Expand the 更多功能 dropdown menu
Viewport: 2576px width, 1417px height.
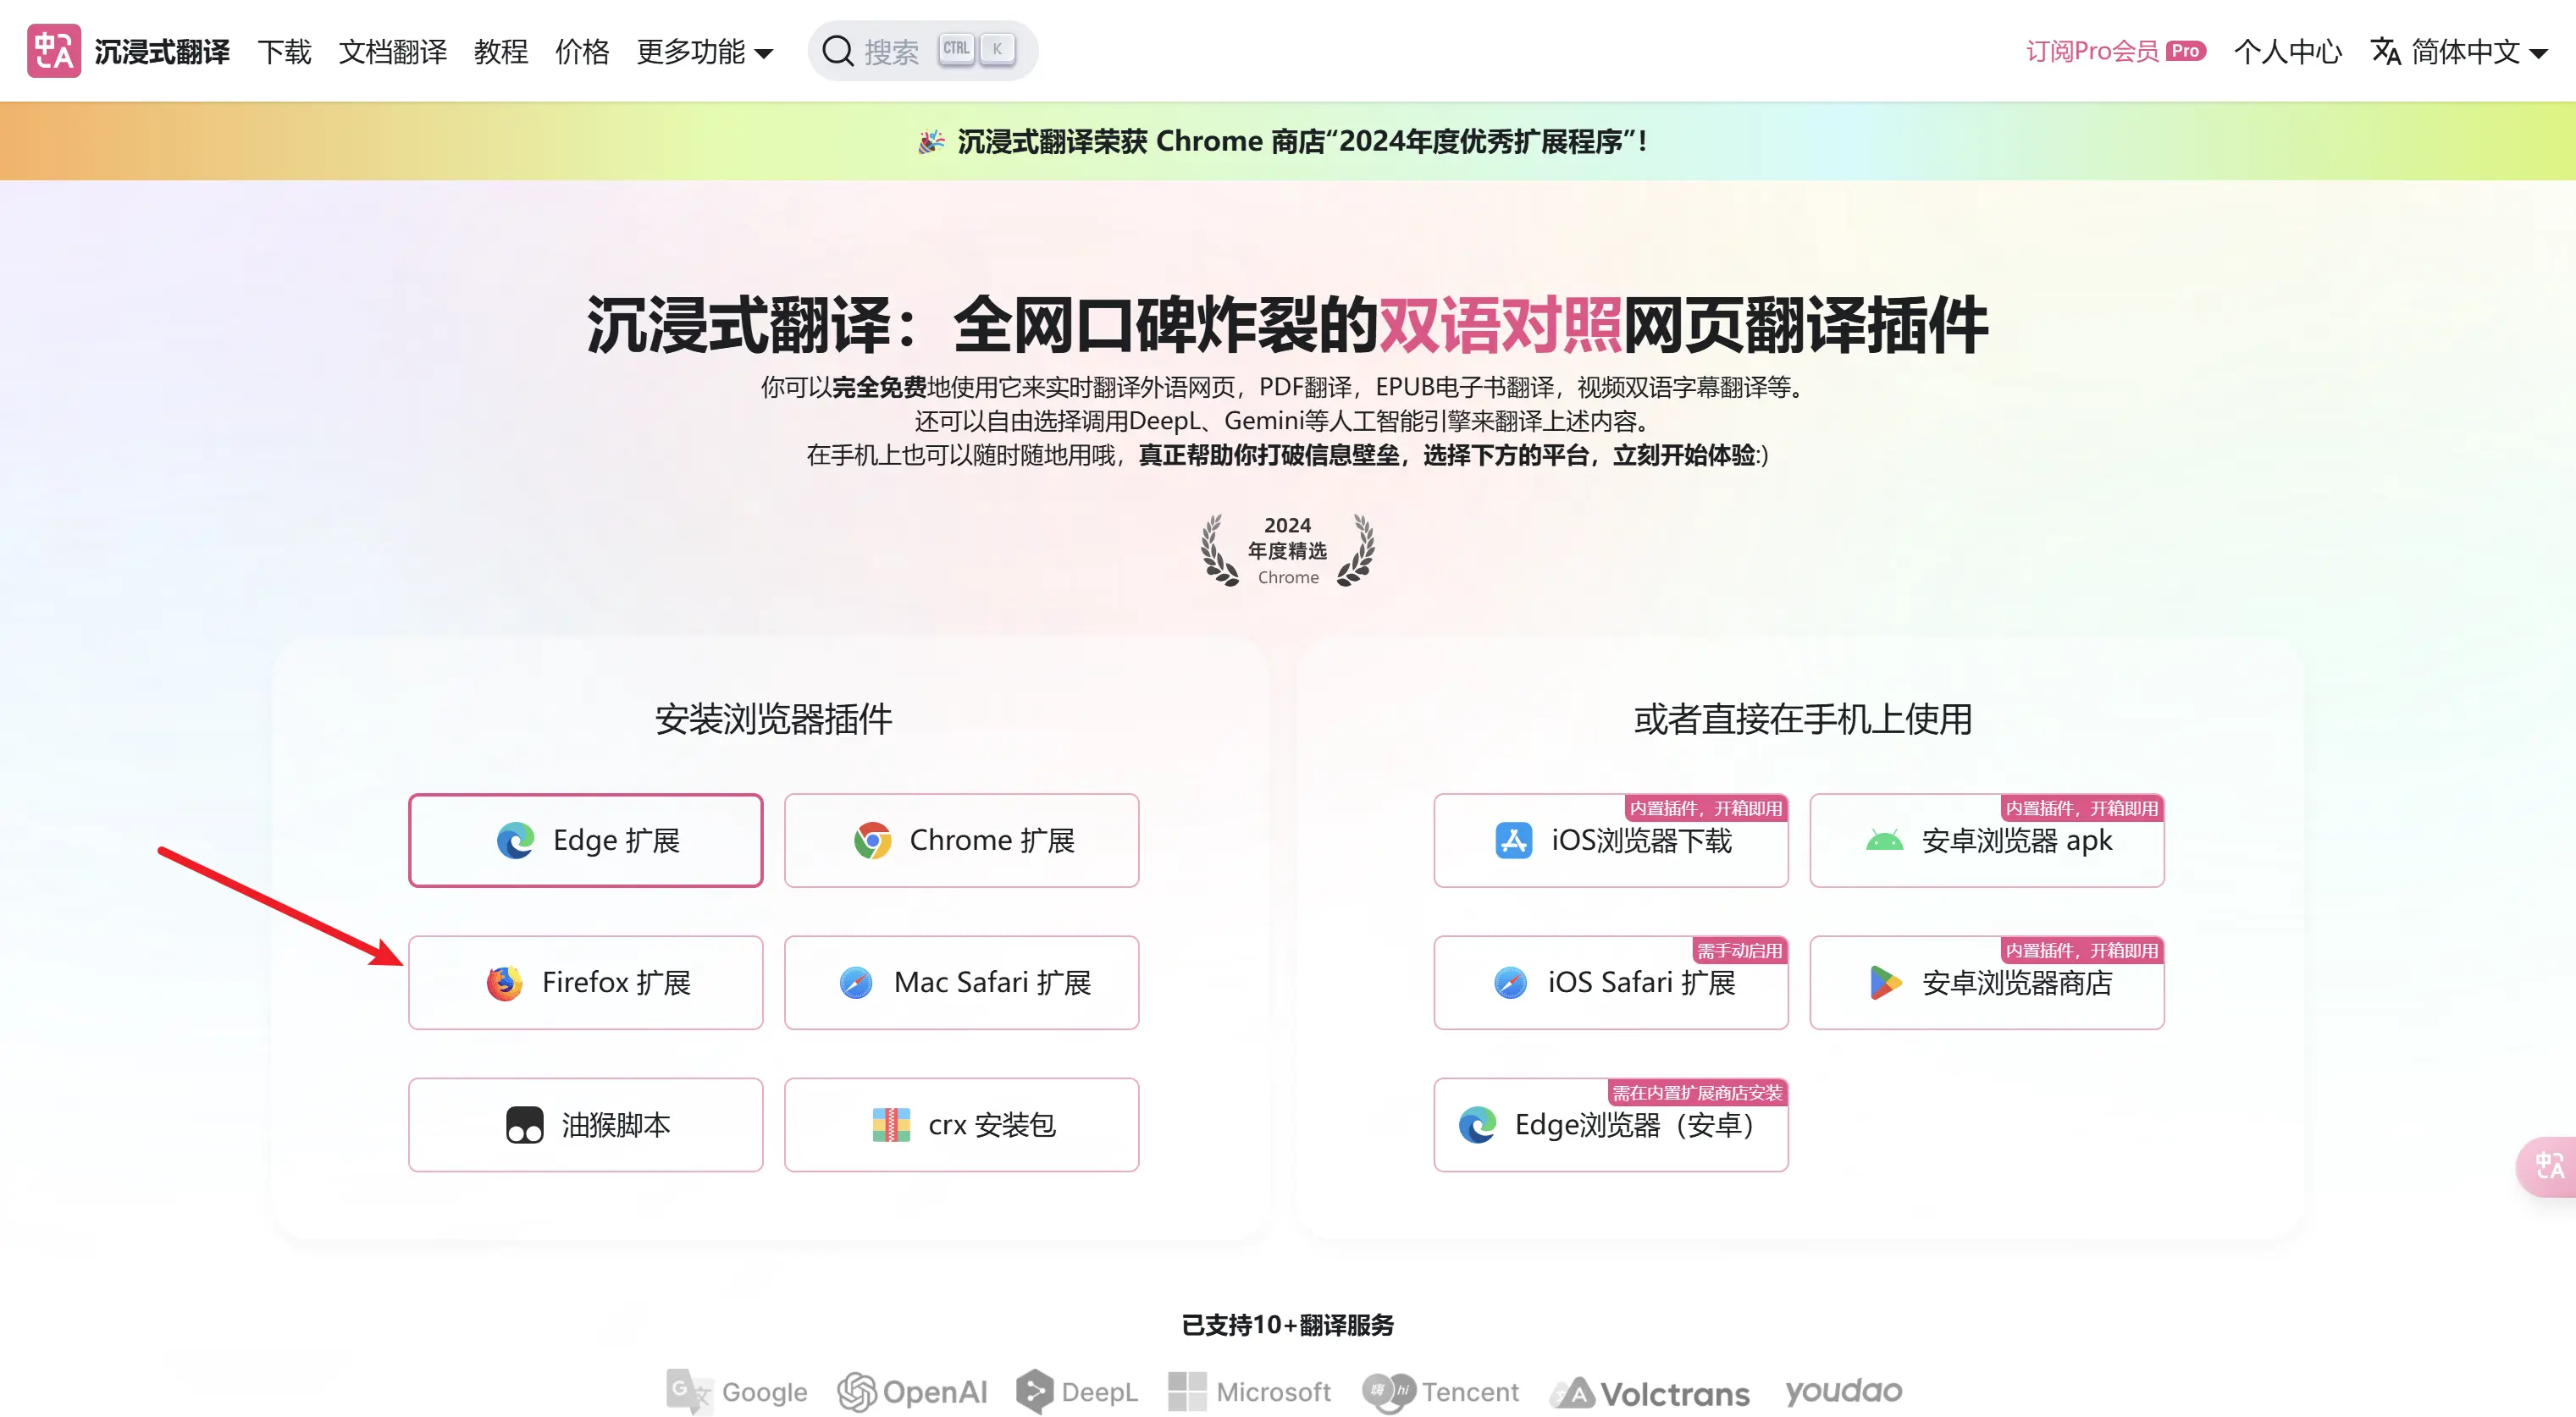click(705, 51)
